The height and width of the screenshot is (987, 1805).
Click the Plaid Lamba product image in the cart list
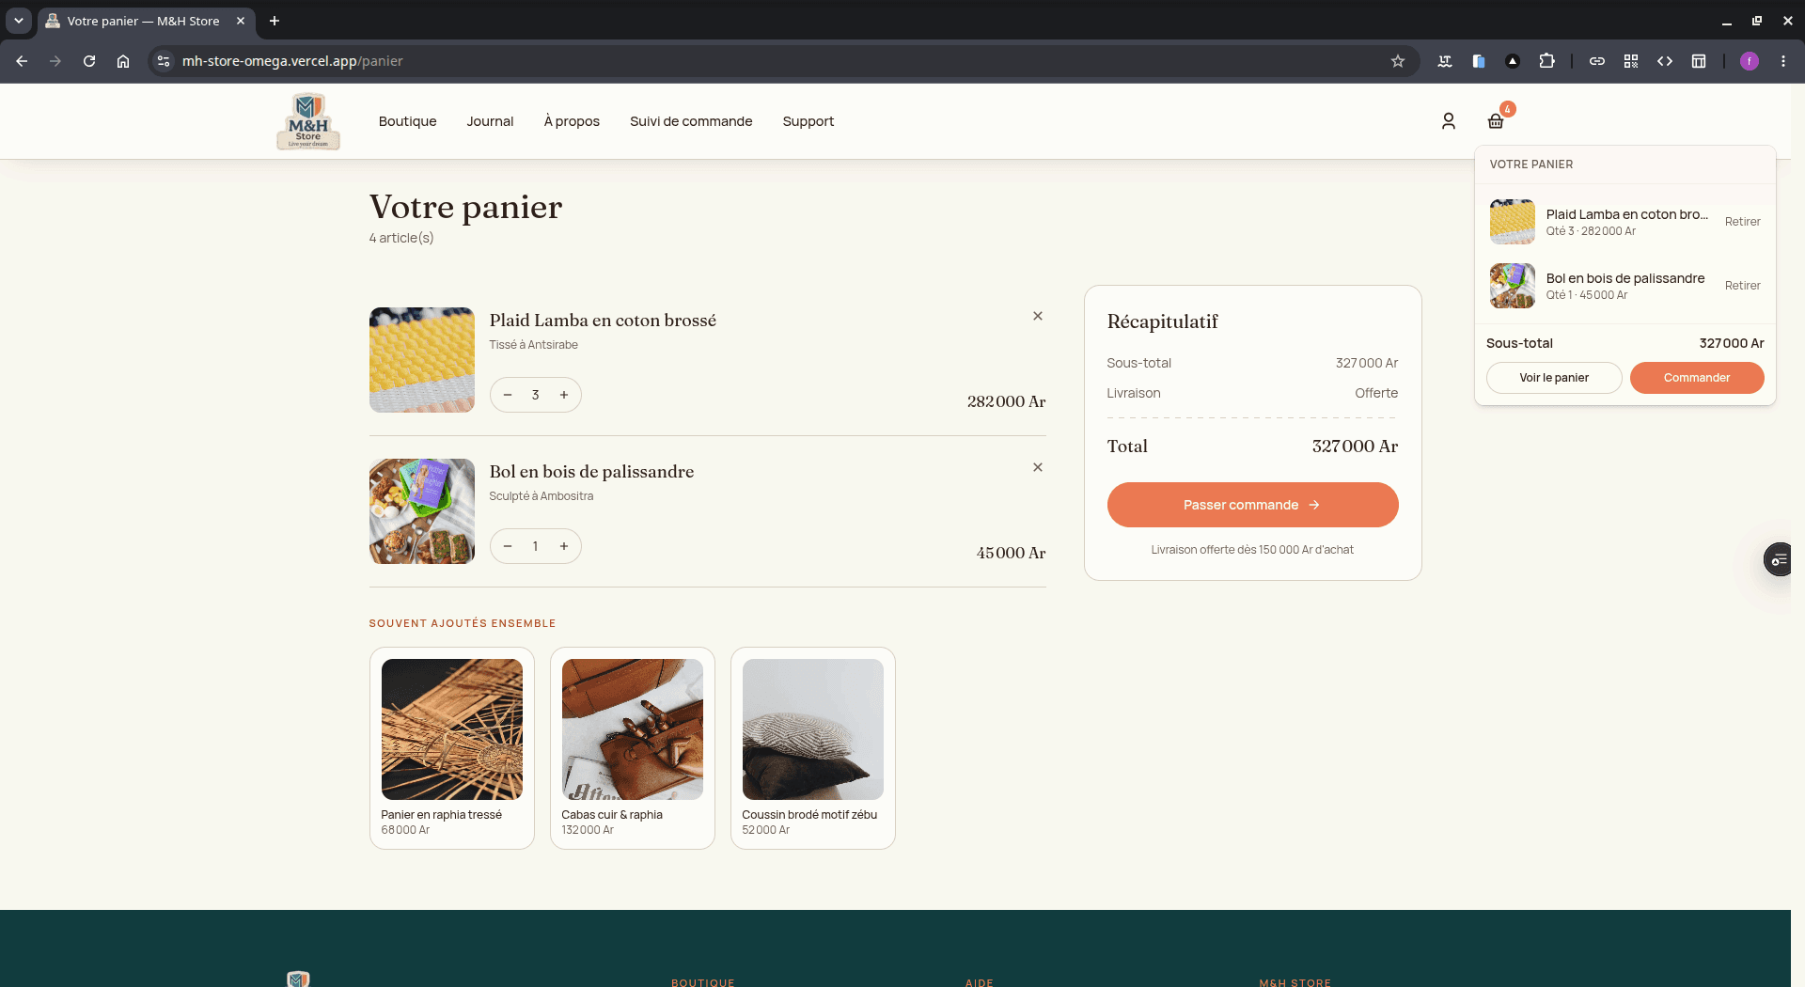coord(422,360)
